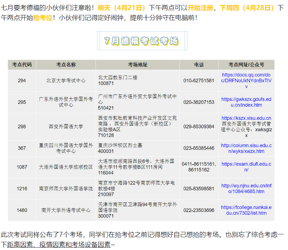288x250 pixels.
Task: Click phone number 023-65385446
Action: click(199, 148)
